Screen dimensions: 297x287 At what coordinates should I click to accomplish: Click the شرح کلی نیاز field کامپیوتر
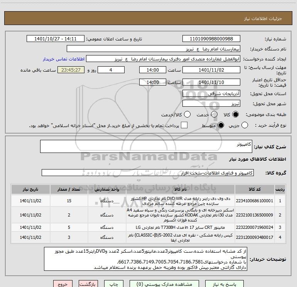[146, 146]
